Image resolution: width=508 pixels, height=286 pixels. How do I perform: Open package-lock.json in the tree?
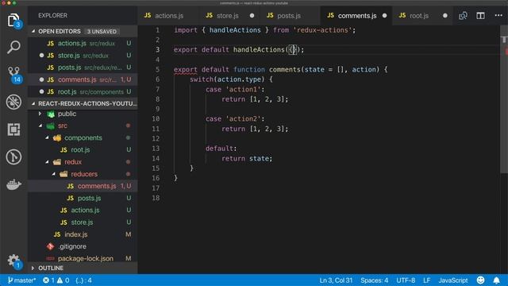pyautogui.click(x=83, y=258)
